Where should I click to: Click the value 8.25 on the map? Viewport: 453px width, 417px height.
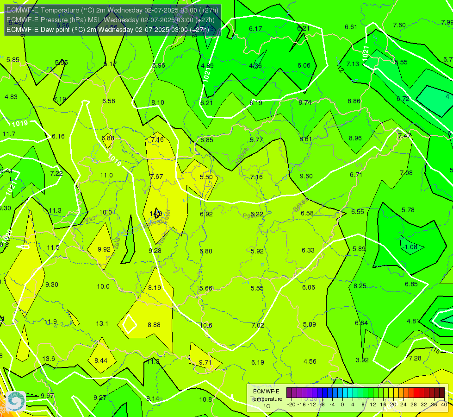tap(360, 286)
